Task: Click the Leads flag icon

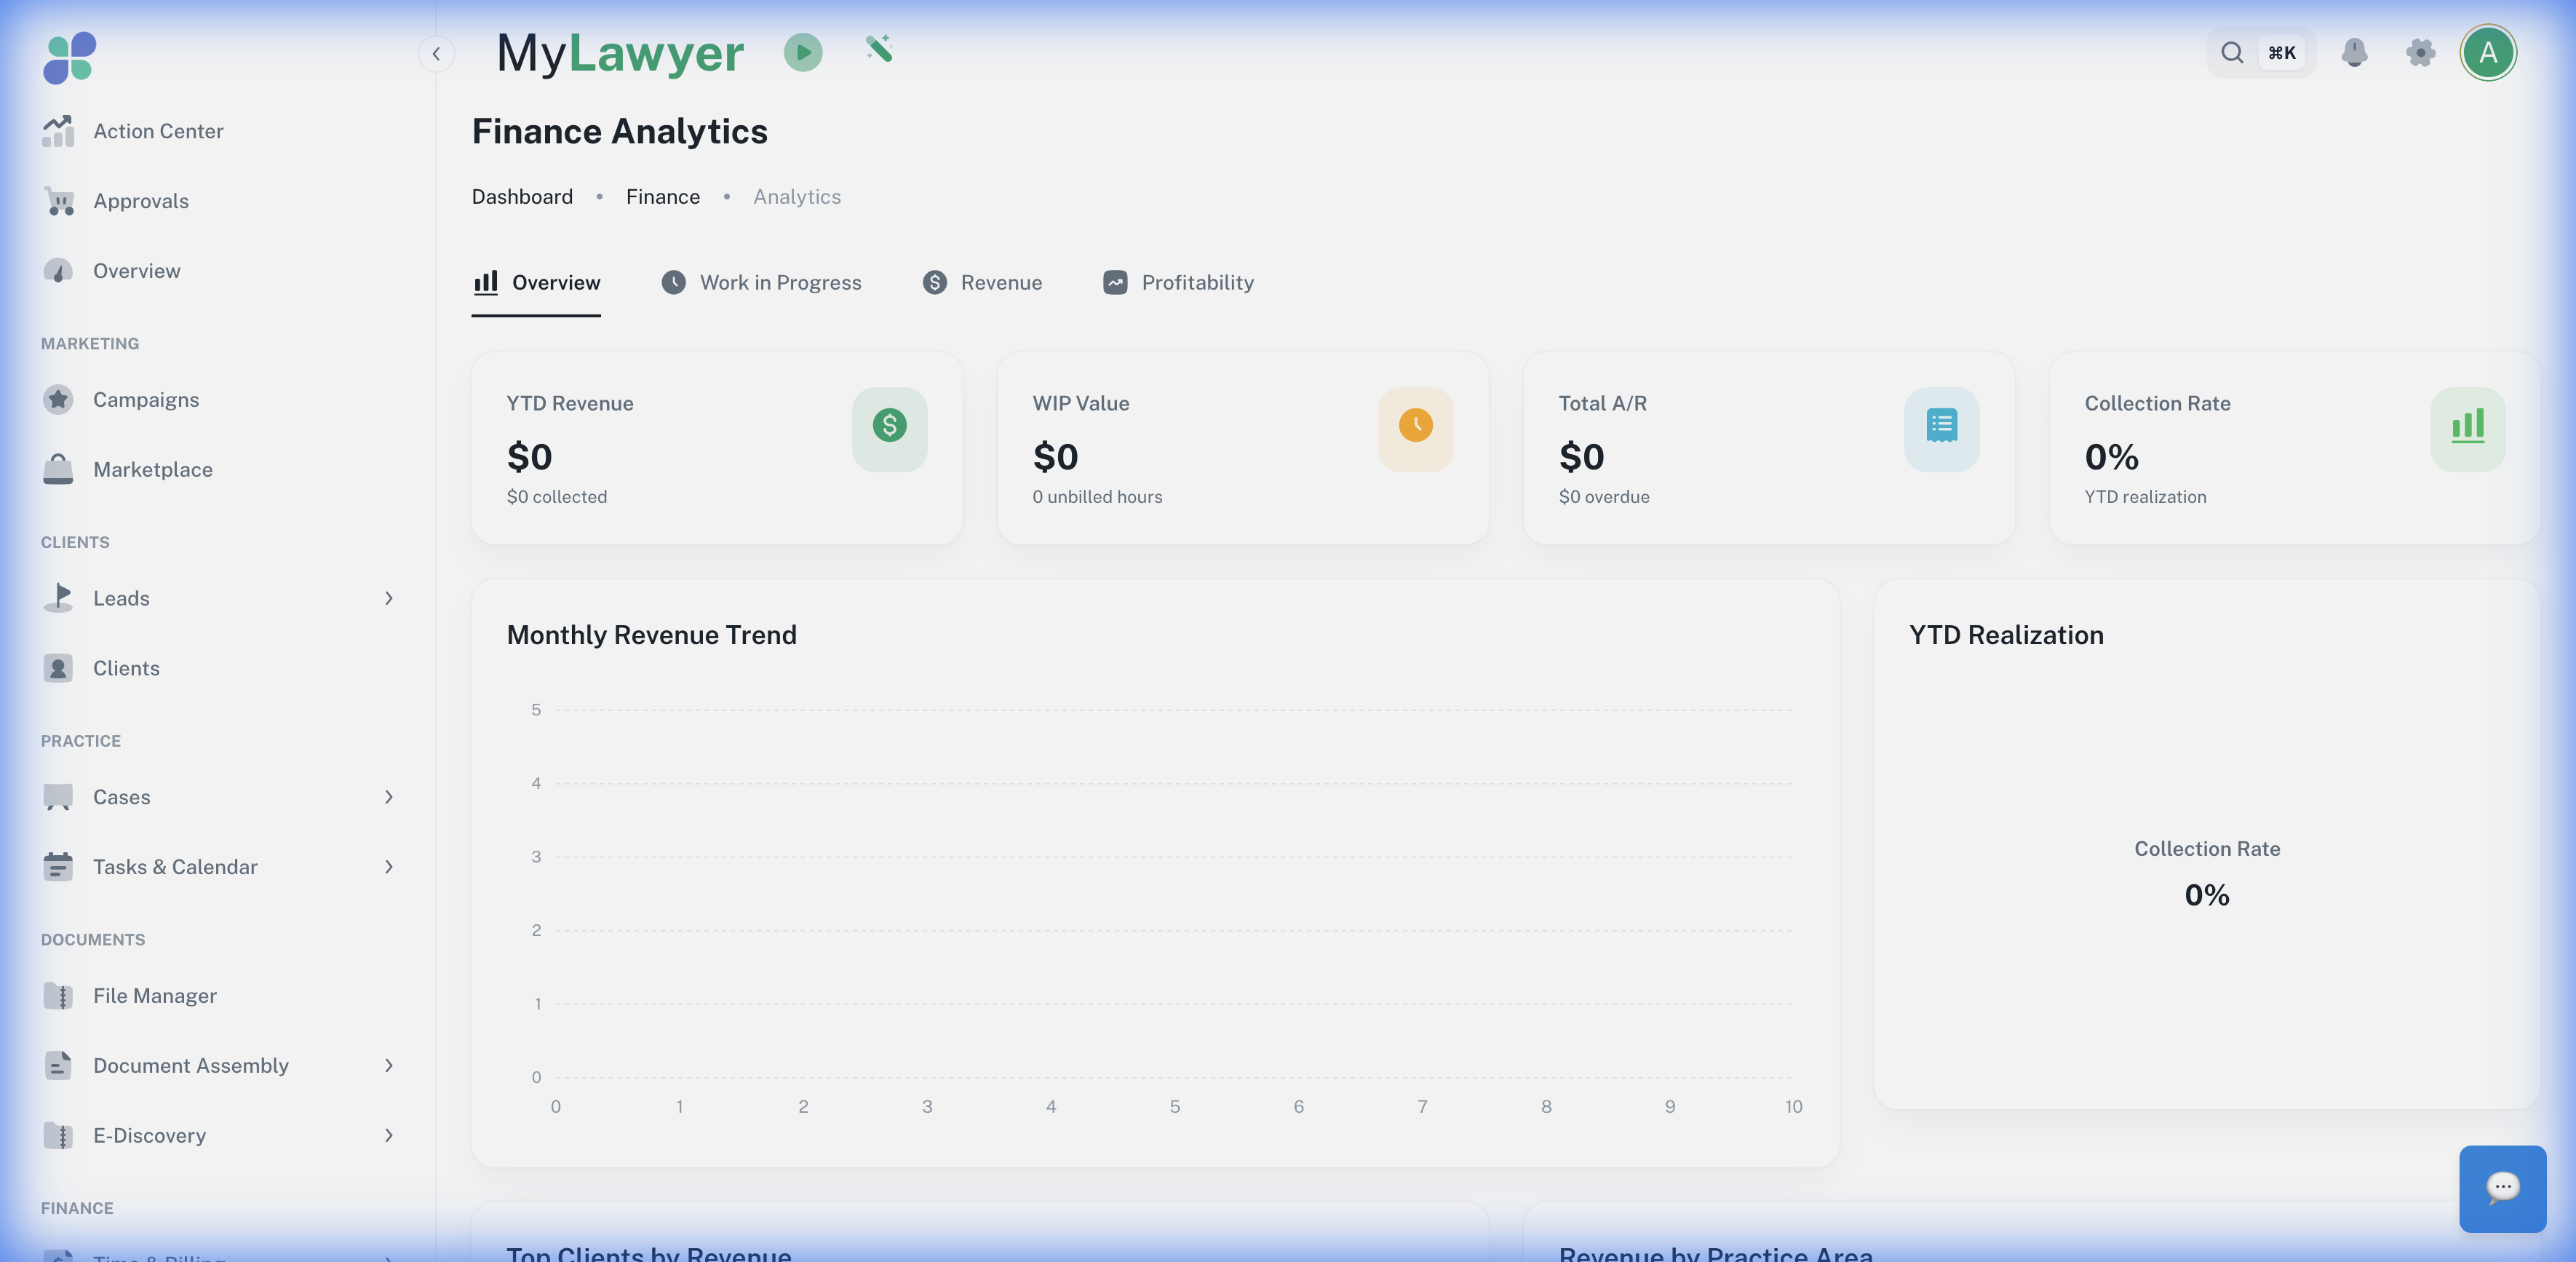Action: 58,598
